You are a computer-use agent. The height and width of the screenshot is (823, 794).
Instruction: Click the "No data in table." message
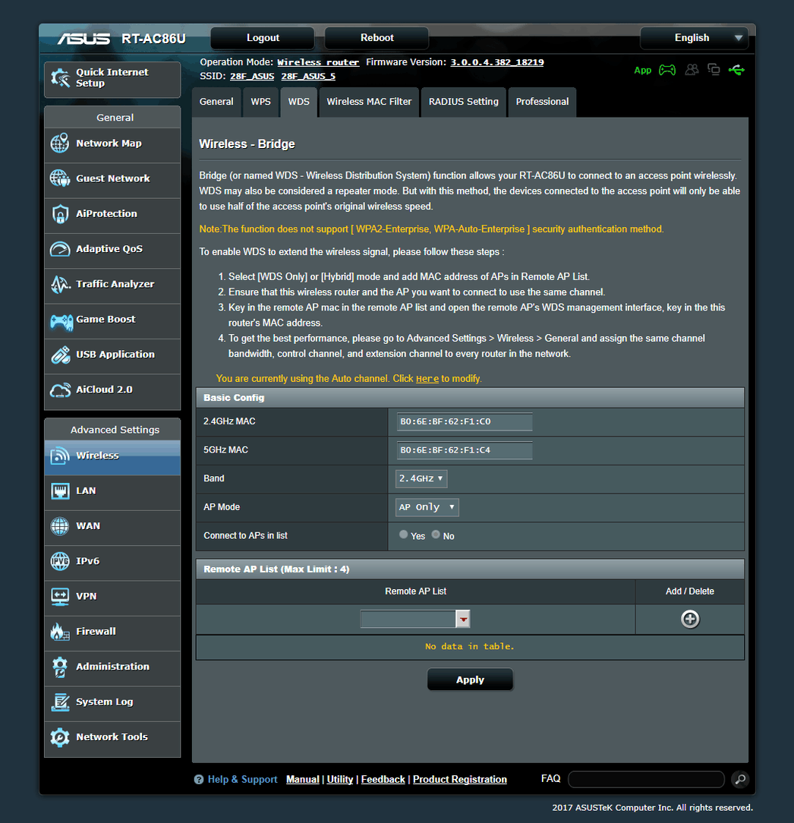coord(470,647)
